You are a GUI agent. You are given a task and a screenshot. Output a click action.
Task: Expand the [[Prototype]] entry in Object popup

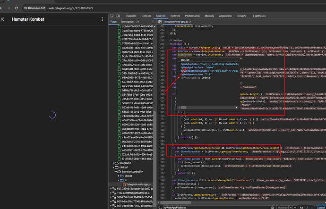point(179,78)
